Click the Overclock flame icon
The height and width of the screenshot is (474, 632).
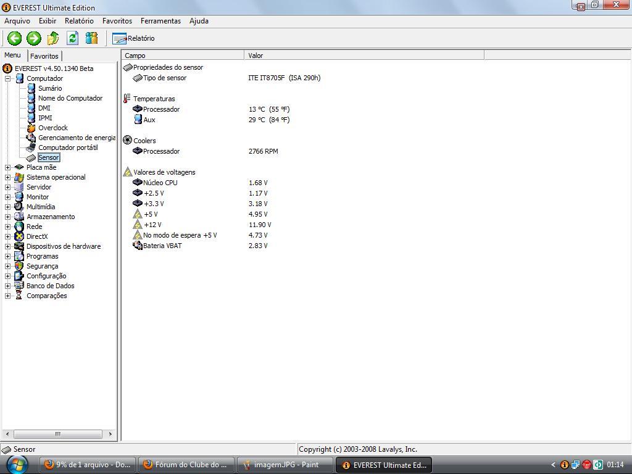(31, 128)
